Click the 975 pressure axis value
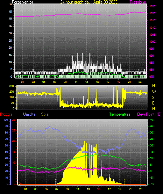The height and width of the screenshot is (194, 163). [x=151, y=77]
